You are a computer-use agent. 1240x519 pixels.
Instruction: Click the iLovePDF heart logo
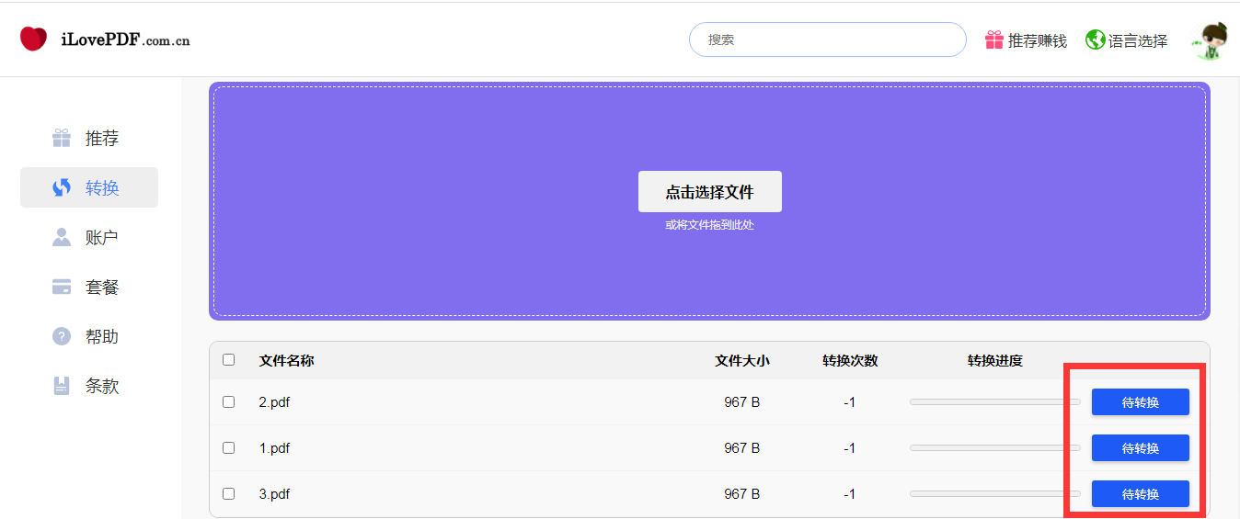coord(33,39)
